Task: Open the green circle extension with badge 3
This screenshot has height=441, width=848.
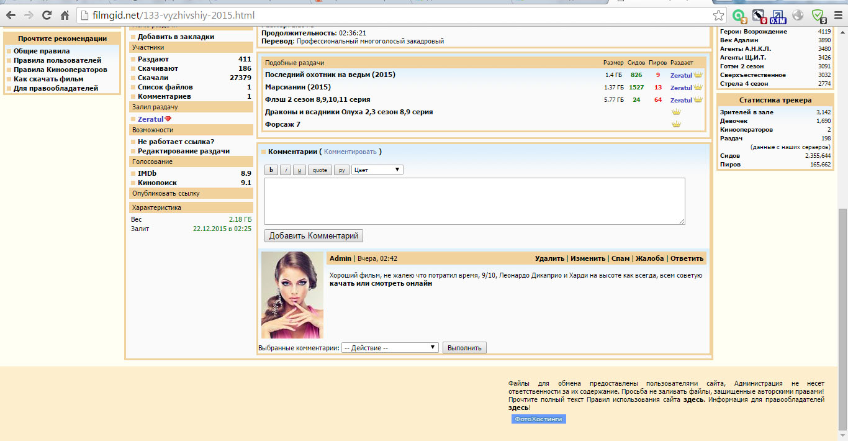Action: [738, 16]
